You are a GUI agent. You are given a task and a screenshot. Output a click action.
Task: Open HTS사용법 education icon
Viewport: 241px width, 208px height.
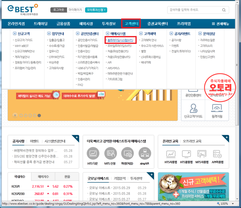tap(171, 154)
